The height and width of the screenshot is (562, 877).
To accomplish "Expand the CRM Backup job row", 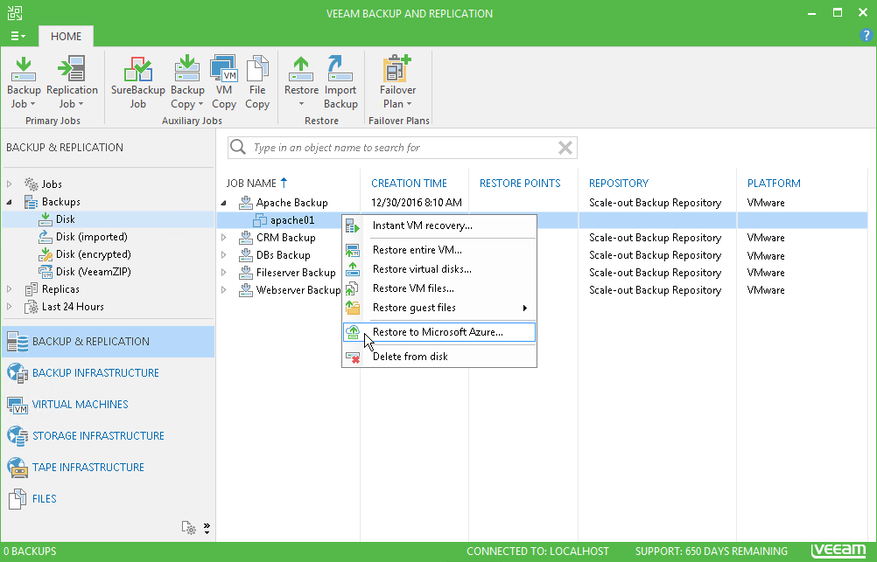I will click(224, 238).
